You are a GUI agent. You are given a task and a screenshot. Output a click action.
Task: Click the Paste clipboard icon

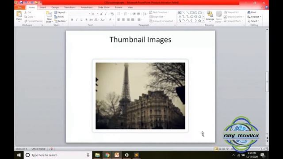click(x=19, y=14)
